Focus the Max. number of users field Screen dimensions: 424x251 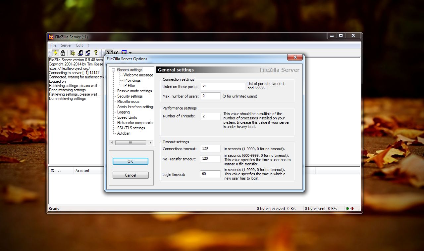point(210,96)
